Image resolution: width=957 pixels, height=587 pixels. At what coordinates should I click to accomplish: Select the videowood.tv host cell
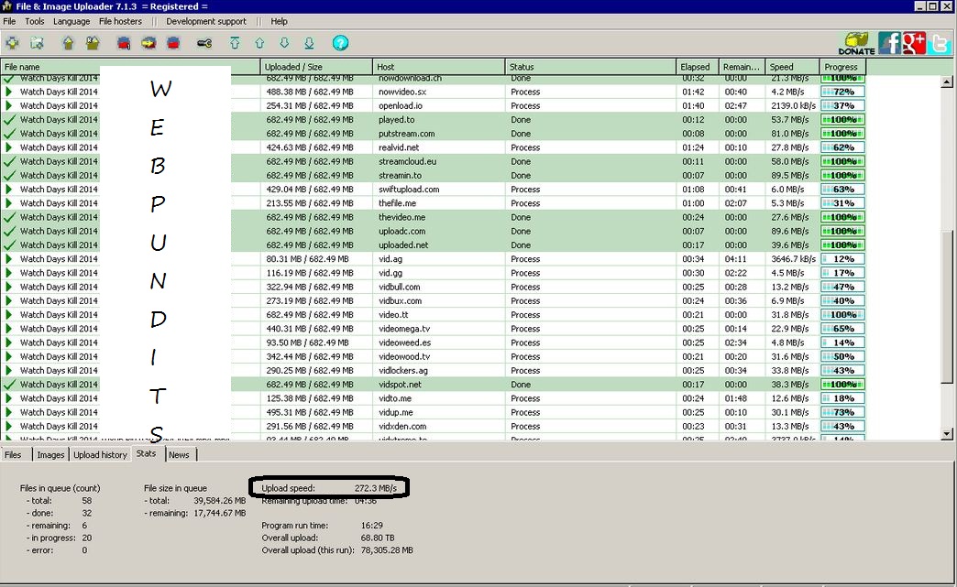[x=439, y=356]
